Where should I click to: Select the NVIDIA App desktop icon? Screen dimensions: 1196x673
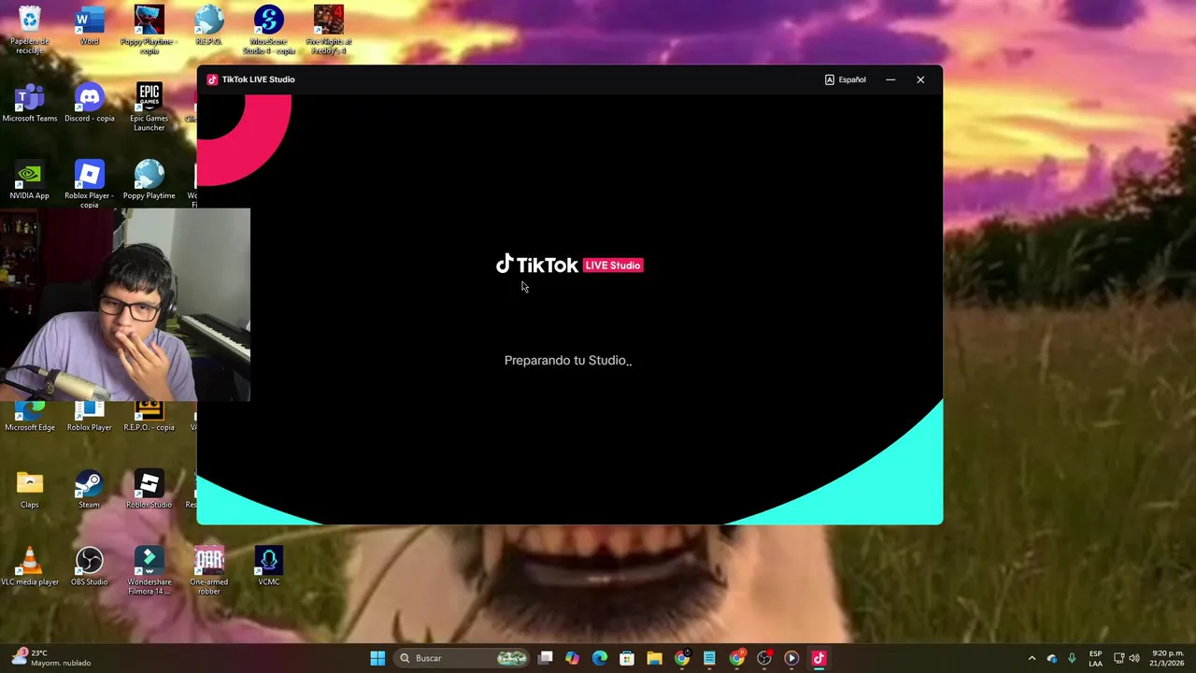[30, 180]
